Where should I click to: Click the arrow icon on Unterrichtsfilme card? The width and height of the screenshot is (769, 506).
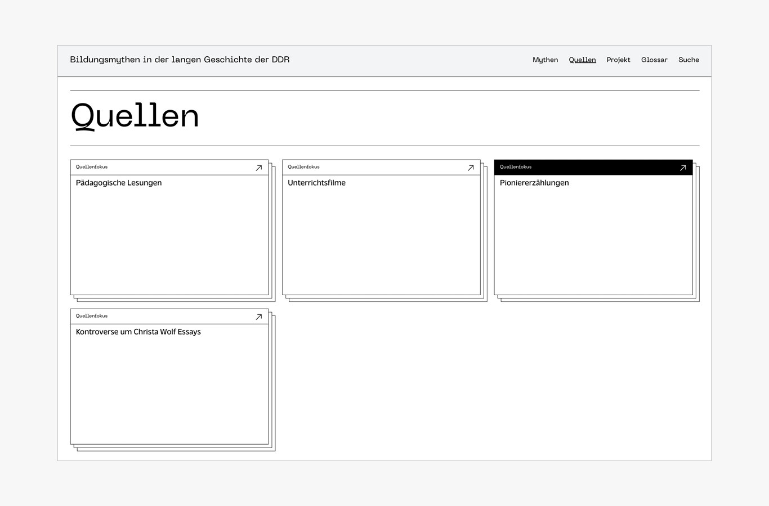(471, 168)
